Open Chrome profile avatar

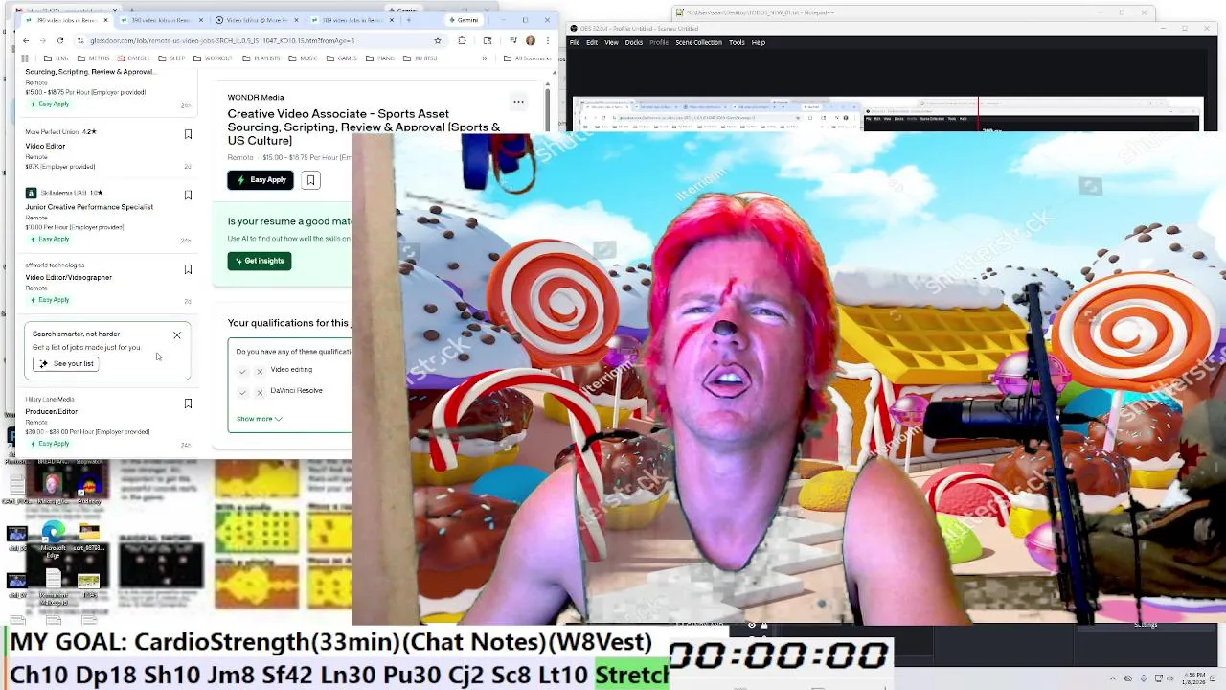coord(531,40)
